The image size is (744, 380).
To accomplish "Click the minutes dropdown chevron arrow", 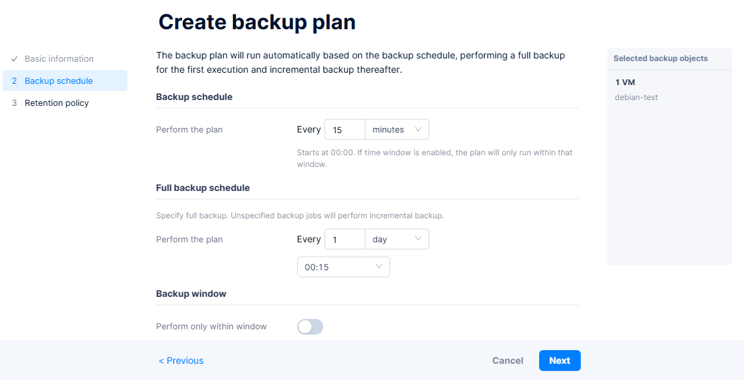I will [x=418, y=130].
